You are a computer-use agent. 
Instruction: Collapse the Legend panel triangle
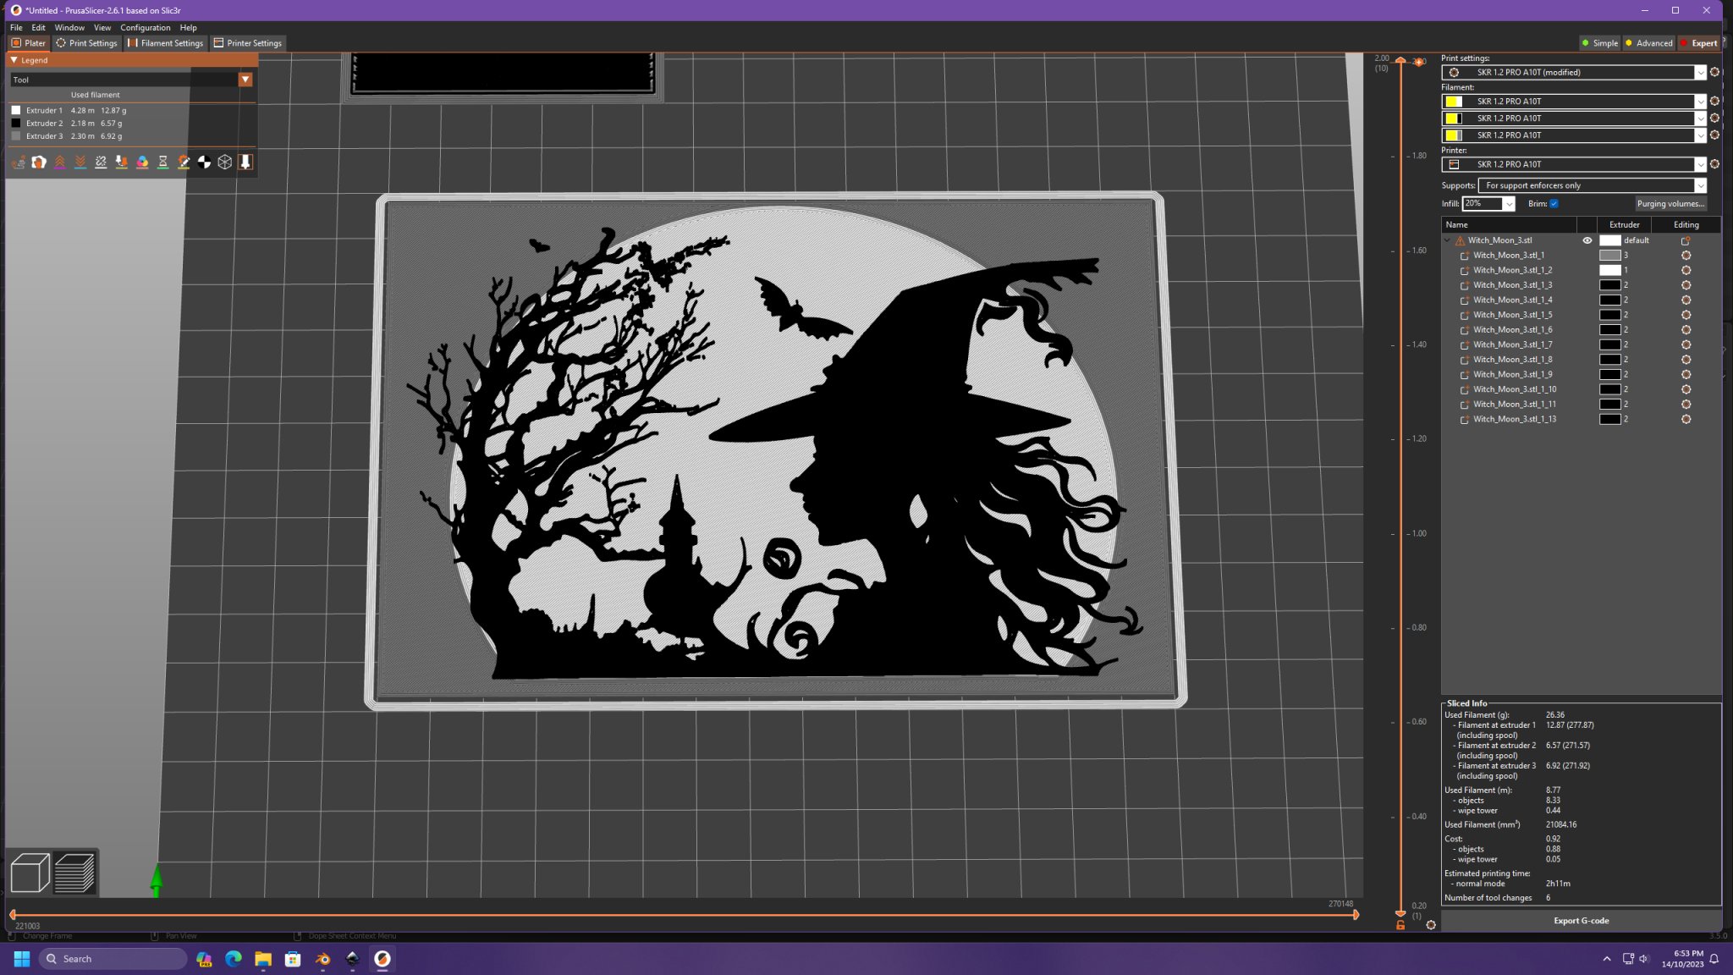click(14, 60)
